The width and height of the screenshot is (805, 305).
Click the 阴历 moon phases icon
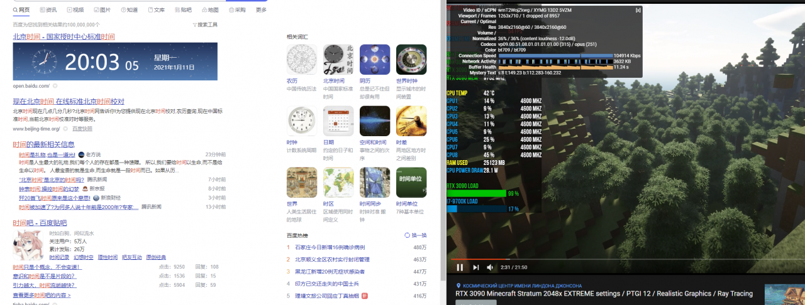(375, 60)
